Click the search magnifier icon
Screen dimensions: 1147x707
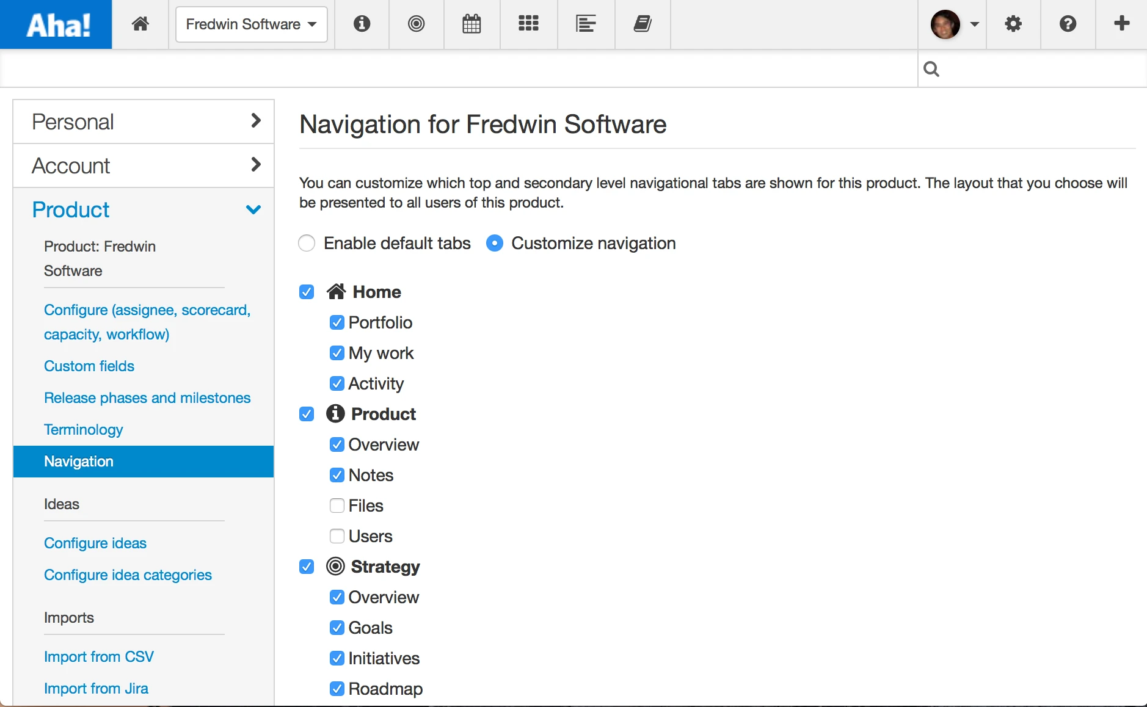tap(931, 69)
